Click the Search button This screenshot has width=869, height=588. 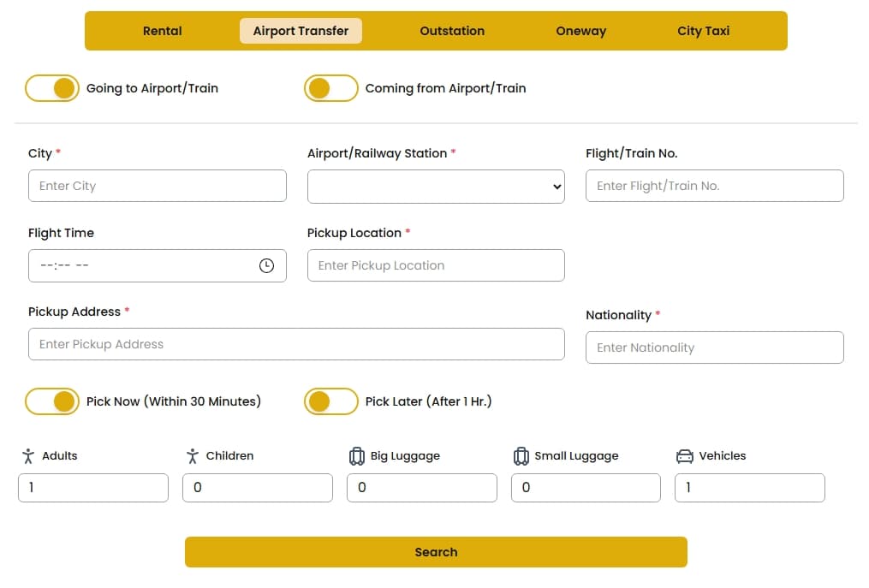pyautogui.click(x=436, y=551)
